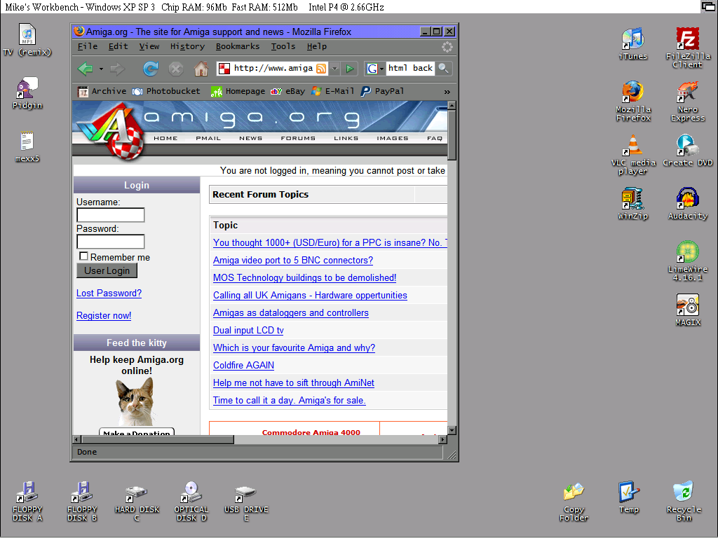The image size is (718, 538).
Task: Open the Back button history dropdown arrow
Action: (x=101, y=69)
